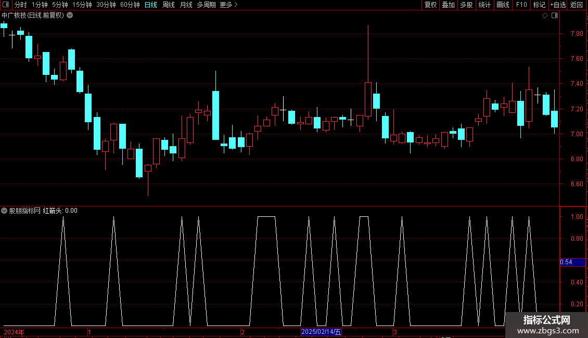Click the 2024年 label on time axis
The width and height of the screenshot is (588, 338).
point(14,332)
